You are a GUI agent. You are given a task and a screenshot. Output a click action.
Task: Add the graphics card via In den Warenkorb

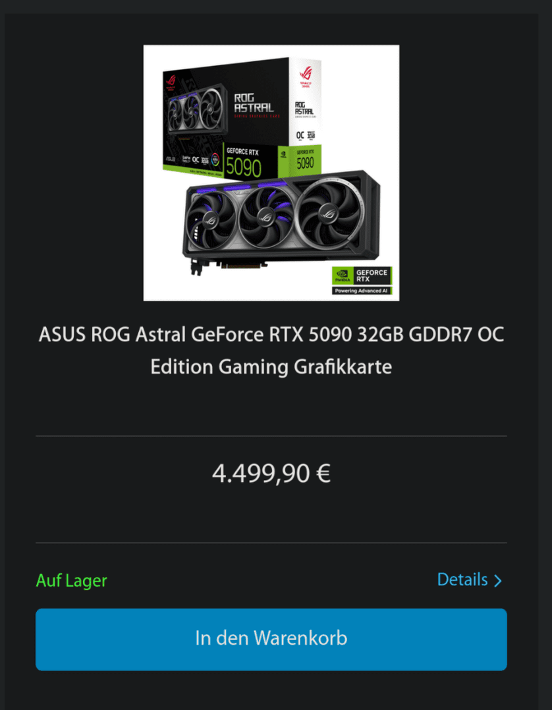pyautogui.click(x=271, y=639)
